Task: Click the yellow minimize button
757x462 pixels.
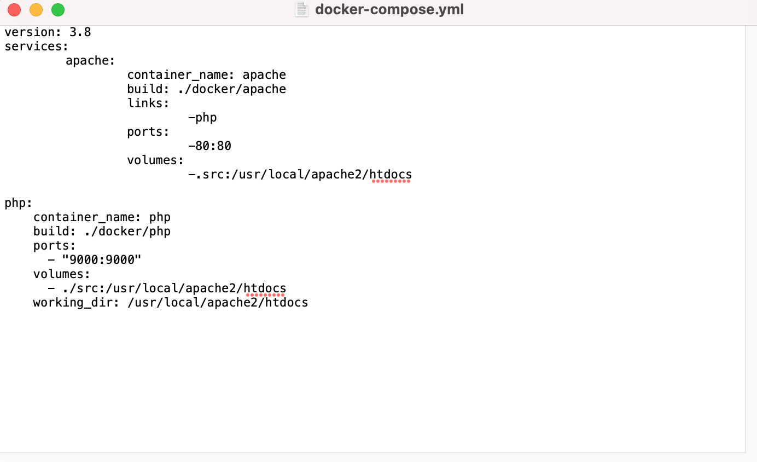Action: click(x=36, y=9)
